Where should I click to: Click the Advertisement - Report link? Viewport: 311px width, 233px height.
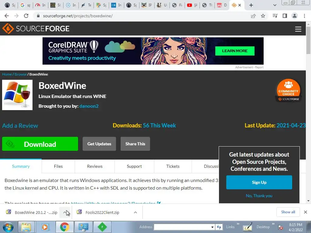coord(249,67)
